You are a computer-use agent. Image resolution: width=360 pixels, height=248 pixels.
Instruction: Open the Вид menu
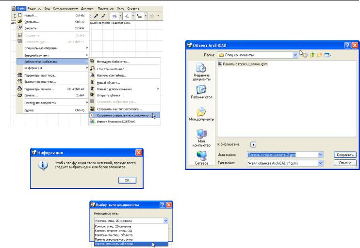tap(47, 9)
